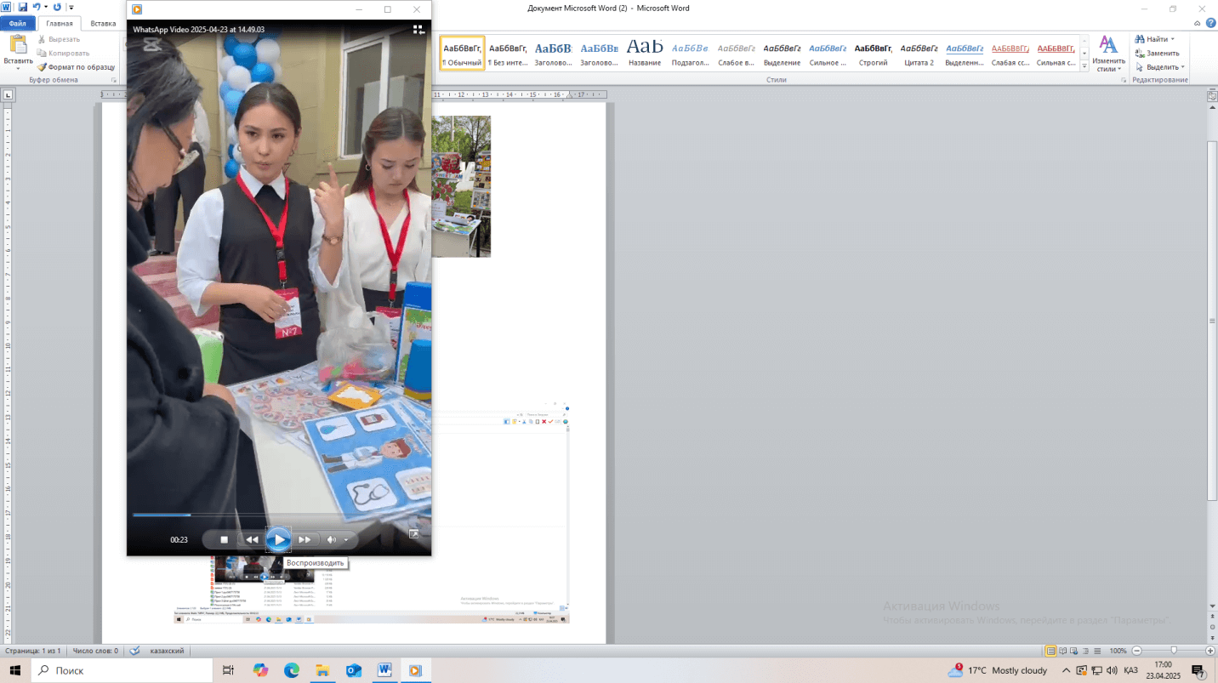Apply the Обычный style
Viewport: 1218px width, 683px height.
coord(463,53)
